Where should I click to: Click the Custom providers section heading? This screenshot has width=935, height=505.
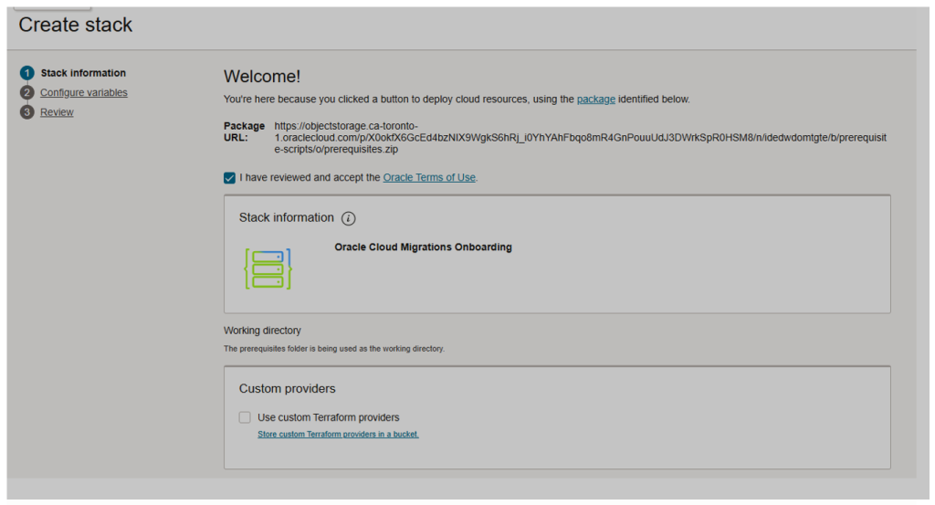[288, 389]
